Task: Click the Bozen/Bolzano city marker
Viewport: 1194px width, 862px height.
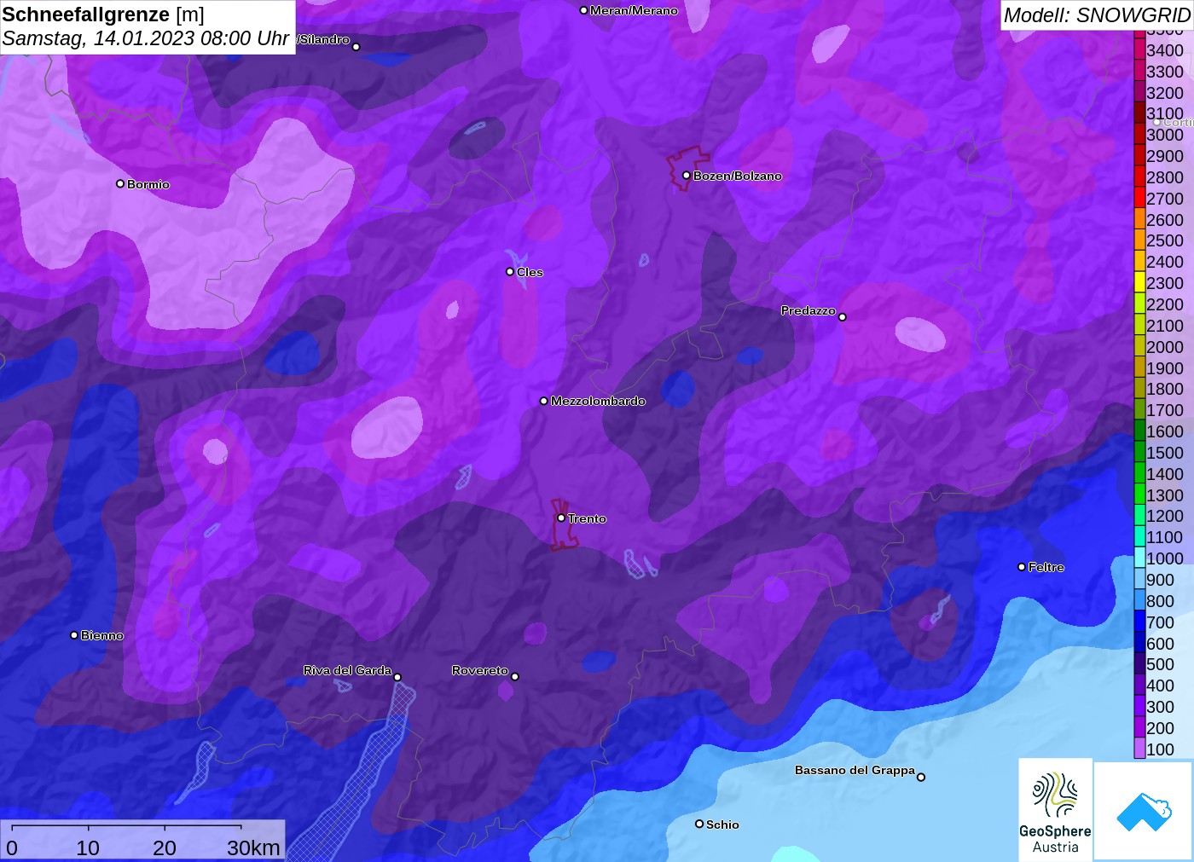Action: pyautogui.click(x=686, y=175)
